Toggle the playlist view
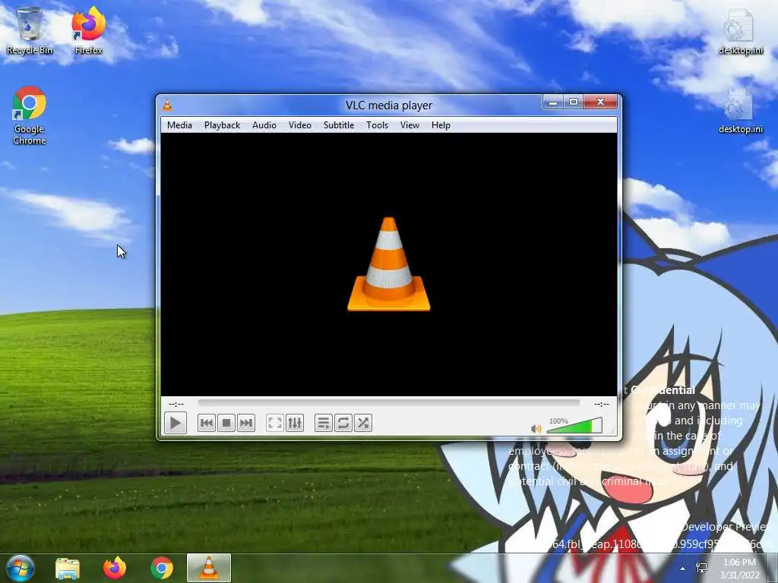The image size is (778, 583). [324, 423]
